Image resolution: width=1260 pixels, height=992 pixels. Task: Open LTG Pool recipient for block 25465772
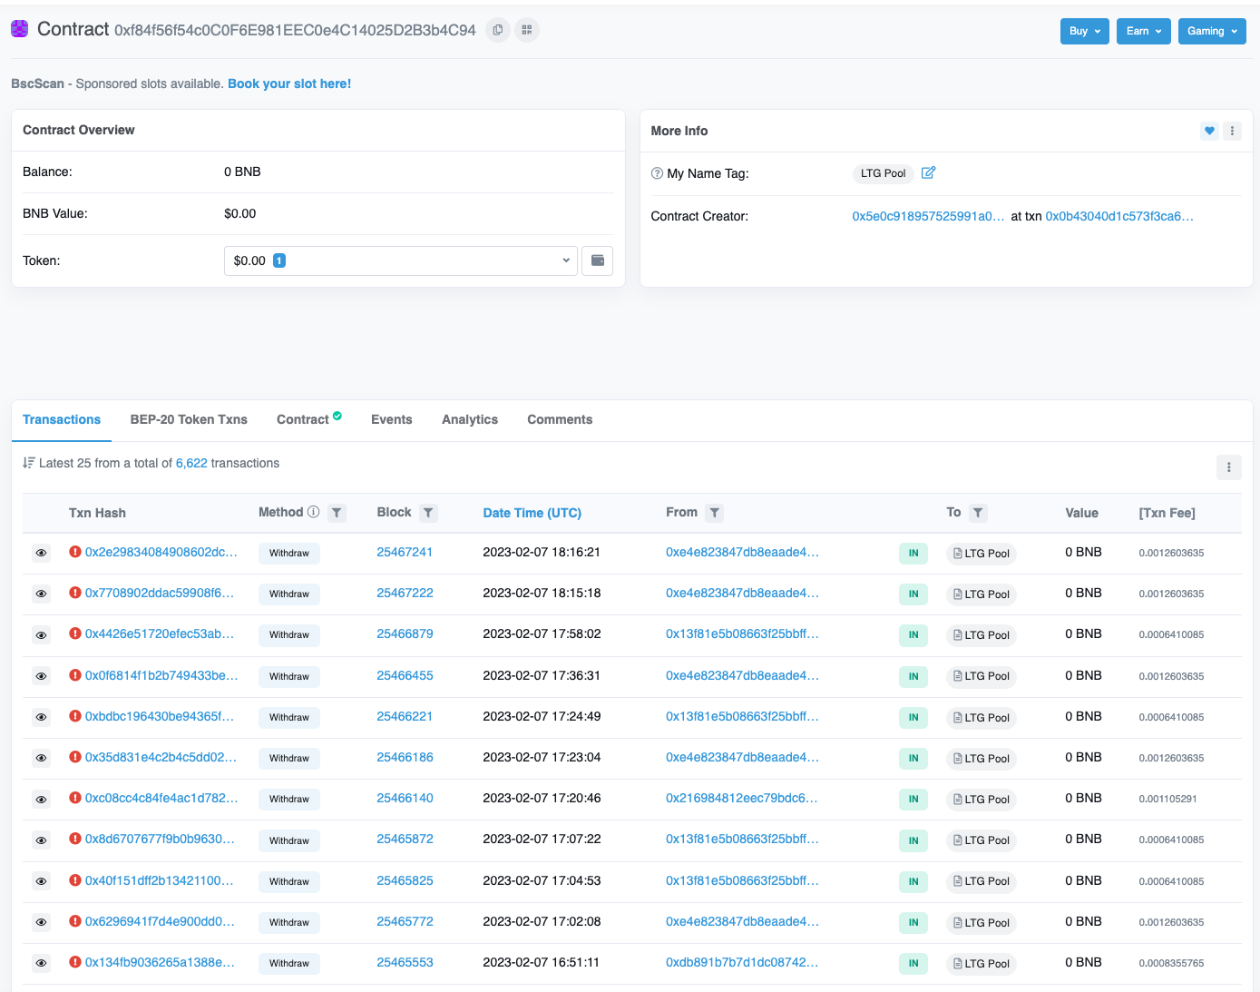(981, 923)
